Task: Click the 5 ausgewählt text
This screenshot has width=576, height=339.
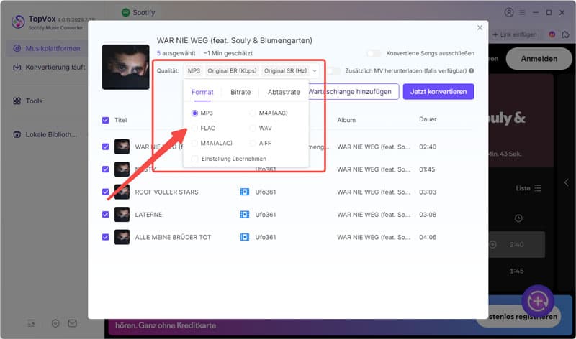Action: point(176,53)
